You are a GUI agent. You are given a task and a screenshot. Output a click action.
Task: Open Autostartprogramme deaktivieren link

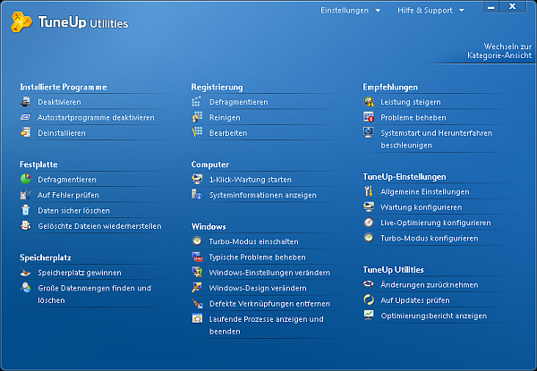pyautogui.click(x=96, y=118)
